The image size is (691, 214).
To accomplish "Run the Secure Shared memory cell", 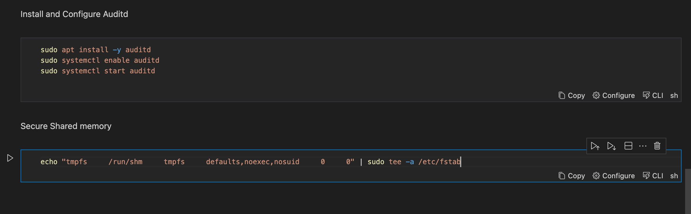I will point(10,158).
